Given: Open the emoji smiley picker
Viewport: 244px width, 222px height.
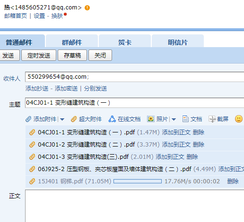Looking at the screenshot, I should (239, 119).
